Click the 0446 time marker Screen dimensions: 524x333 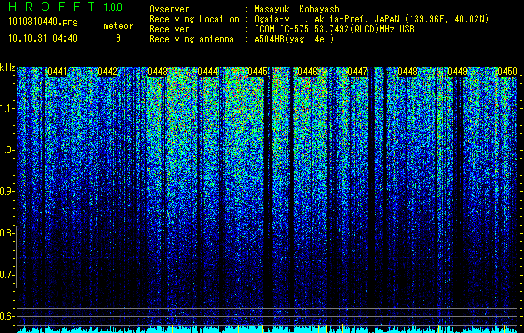(307, 72)
